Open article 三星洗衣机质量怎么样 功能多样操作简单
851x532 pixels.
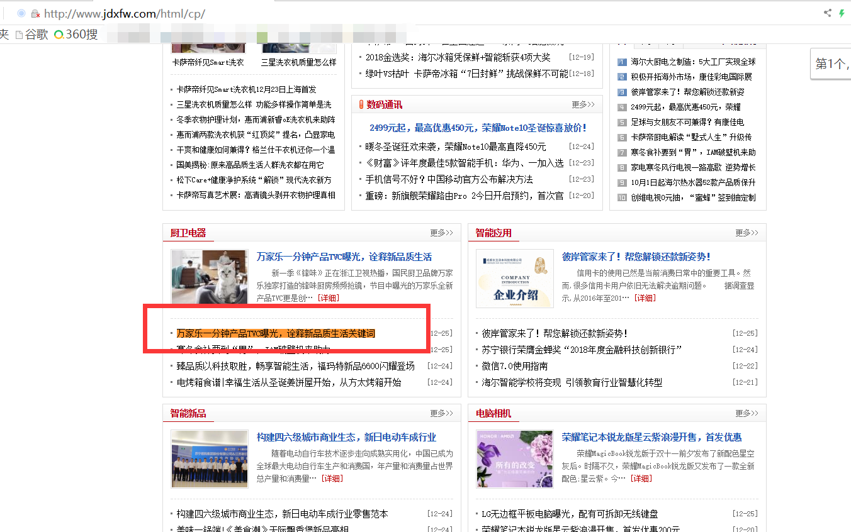point(254,104)
